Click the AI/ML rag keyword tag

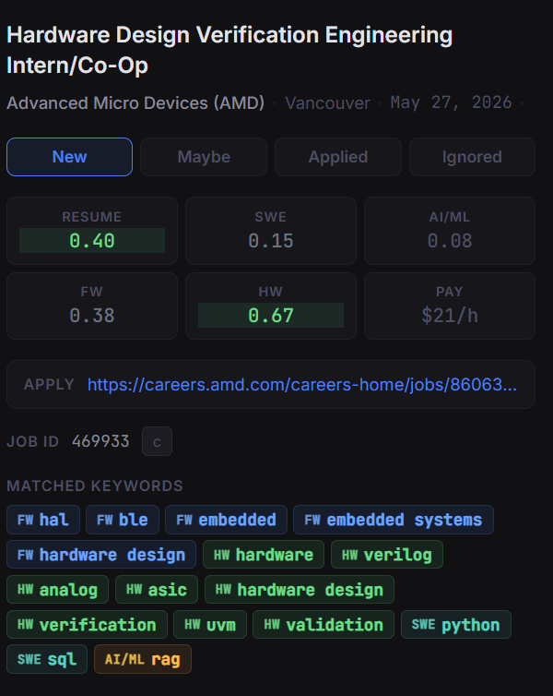click(143, 659)
